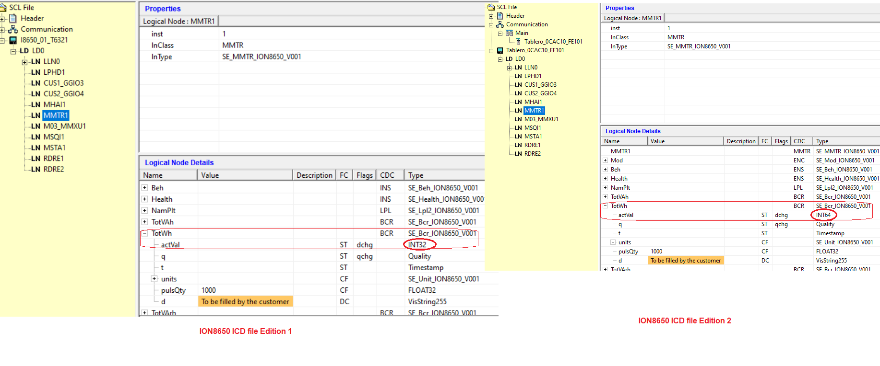Select LN M03_MMXU1 in Edition 1 tree
Viewport: 880px width, 366px height.
coord(59,126)
